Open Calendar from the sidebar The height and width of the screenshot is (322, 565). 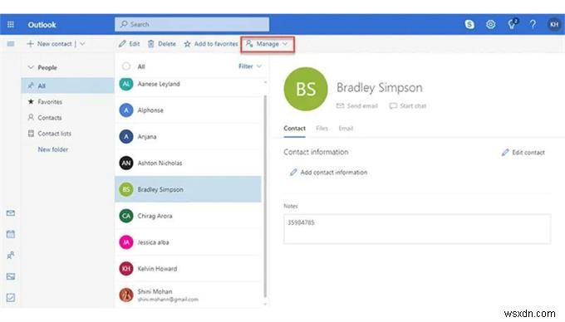click(11, 234)
